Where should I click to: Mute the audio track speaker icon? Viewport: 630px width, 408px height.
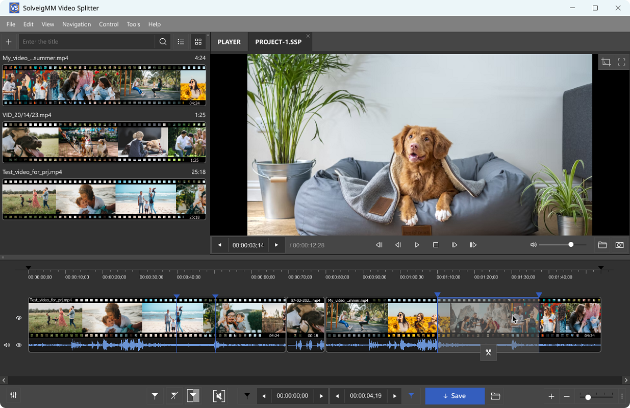7,345
